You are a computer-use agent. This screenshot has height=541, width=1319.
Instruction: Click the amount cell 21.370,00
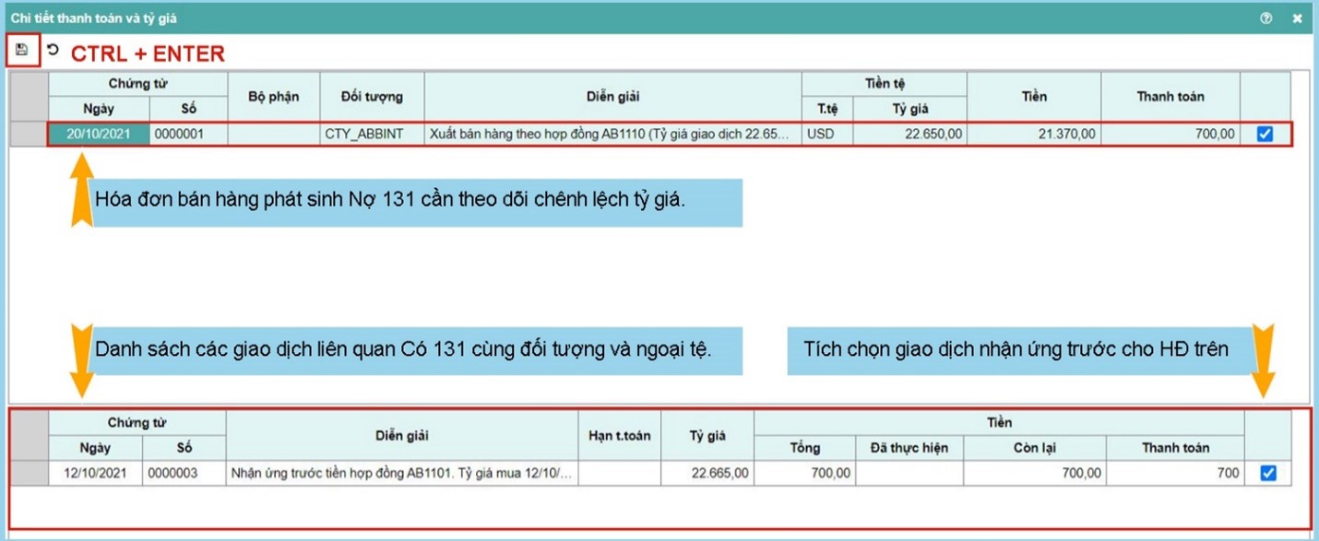click(1033, 135)
